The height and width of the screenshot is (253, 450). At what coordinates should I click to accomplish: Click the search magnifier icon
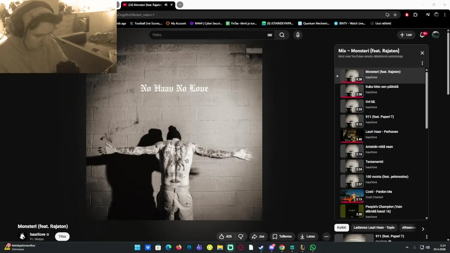[282, 35]
